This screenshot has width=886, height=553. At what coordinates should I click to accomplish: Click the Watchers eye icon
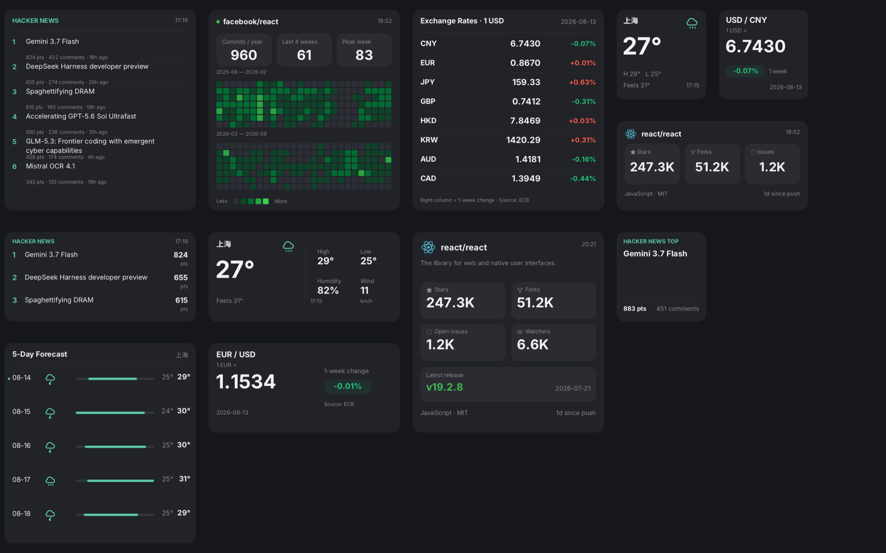click(520, 332)
